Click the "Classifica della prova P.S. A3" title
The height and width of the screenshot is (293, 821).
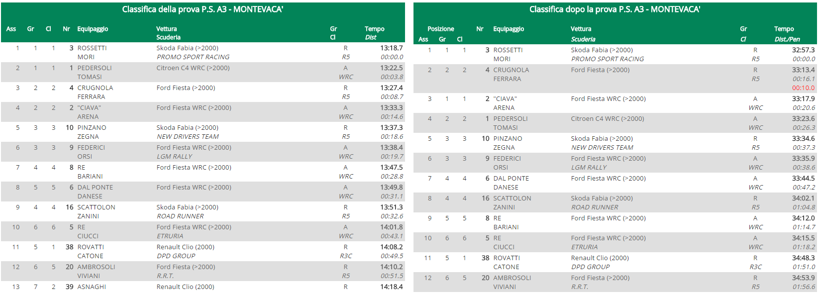tap(203, 9)
